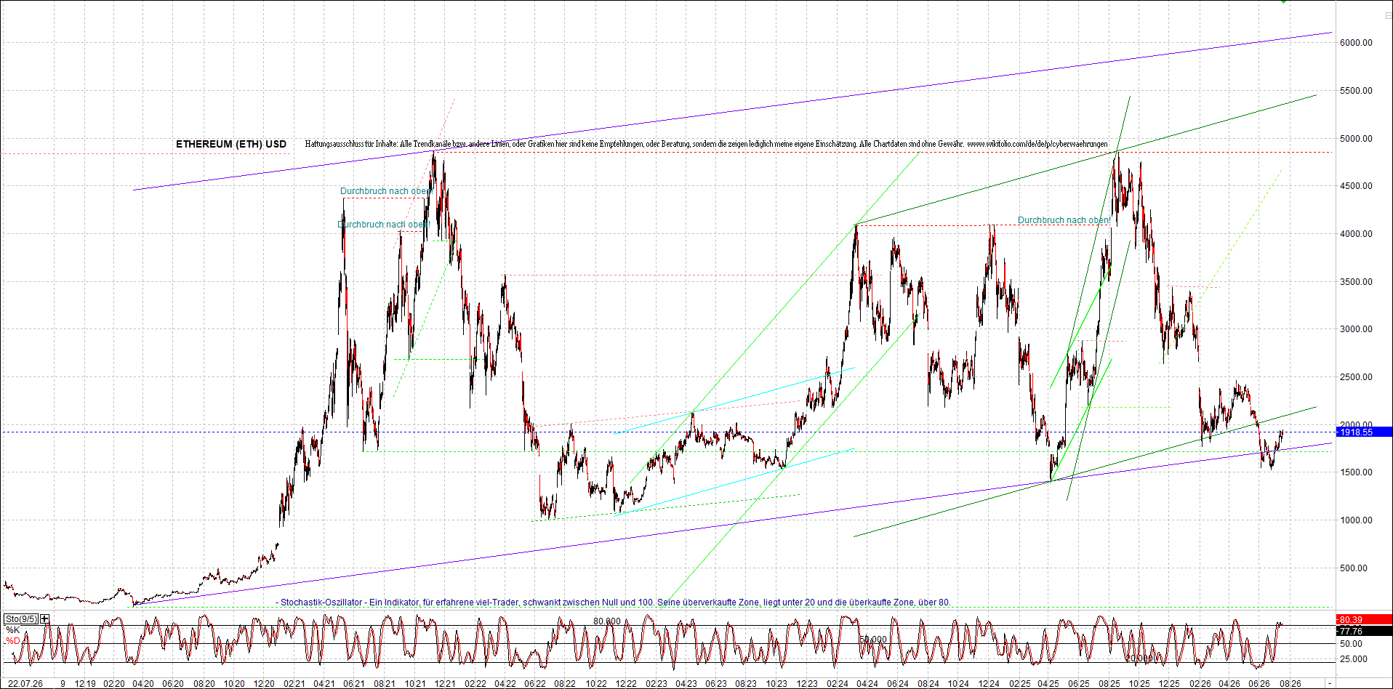Click the 3500.00 price axis label

point(1356,282)
